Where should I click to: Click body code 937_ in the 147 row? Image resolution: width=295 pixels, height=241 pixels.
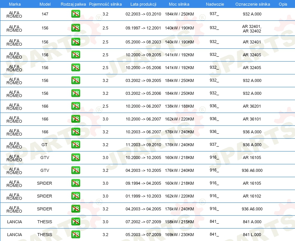click(x=214, y=14)
